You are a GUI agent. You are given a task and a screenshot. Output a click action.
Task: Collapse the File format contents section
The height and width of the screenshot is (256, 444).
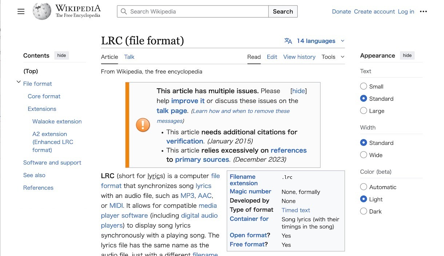click(x=19, y=82)
